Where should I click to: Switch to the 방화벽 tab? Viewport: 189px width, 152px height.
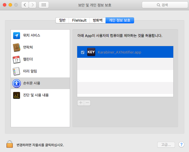98,20
